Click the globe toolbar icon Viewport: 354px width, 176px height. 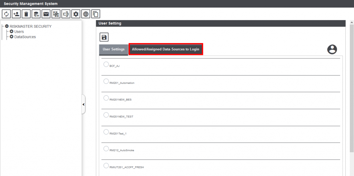pyautogui.click(x=86, y=14)
